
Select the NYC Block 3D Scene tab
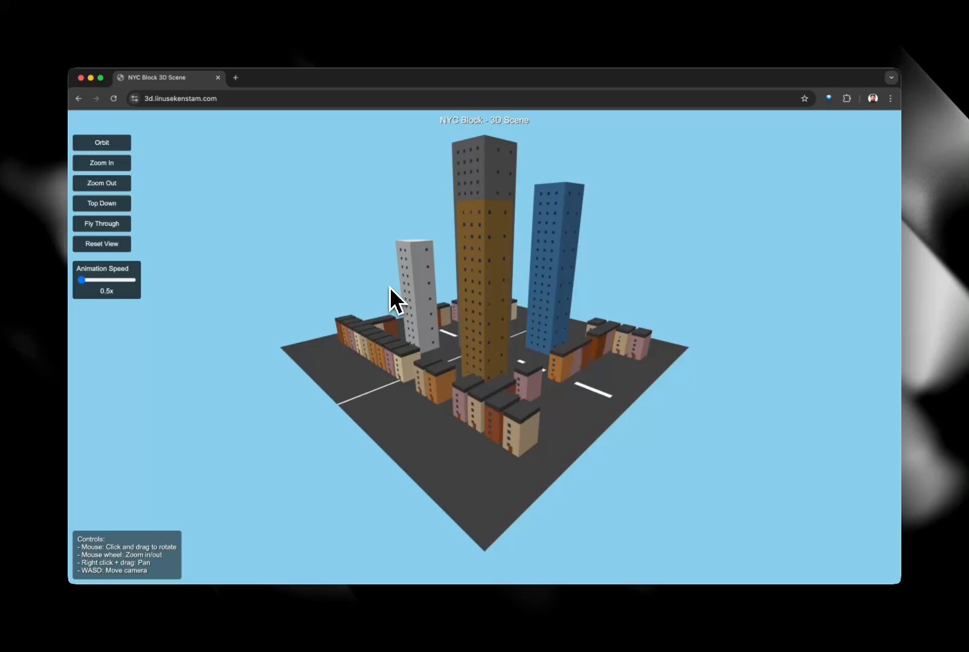tap(169, 77)
